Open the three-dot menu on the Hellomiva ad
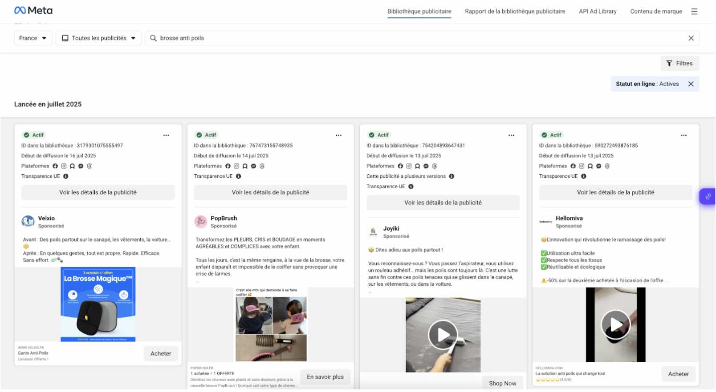The width and height of the screenshot is (716, 392). point(683,135)
